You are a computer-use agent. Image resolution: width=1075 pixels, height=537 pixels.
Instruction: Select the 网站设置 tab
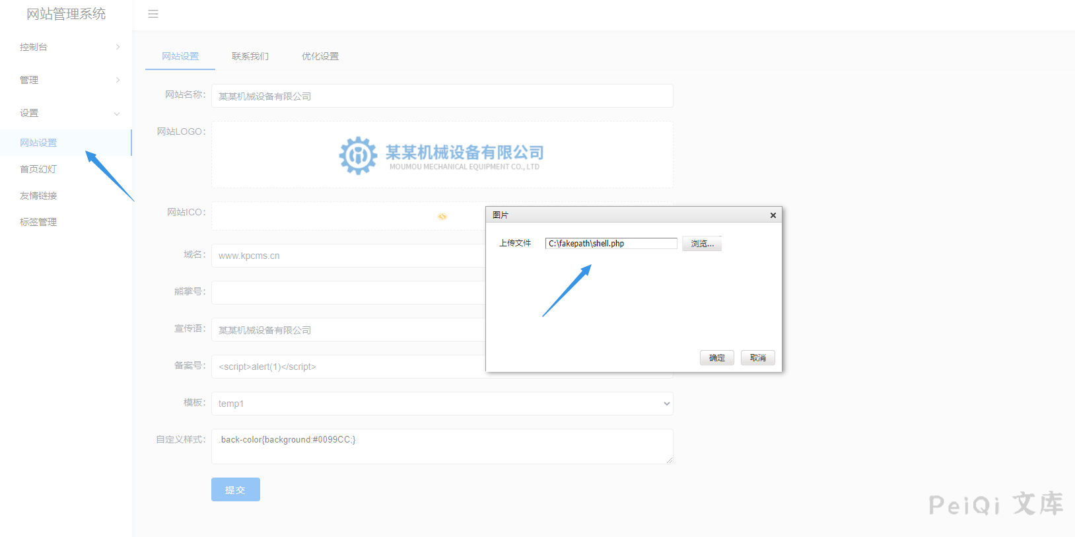coord(180,56)
